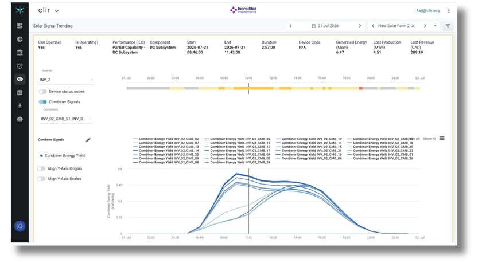
Task: Click the Incredible Investments logo
Action: click(x=243, y=10)
